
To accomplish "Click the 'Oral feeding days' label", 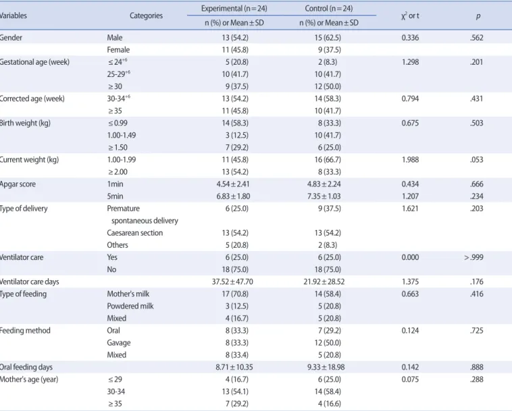I will 26,367.
